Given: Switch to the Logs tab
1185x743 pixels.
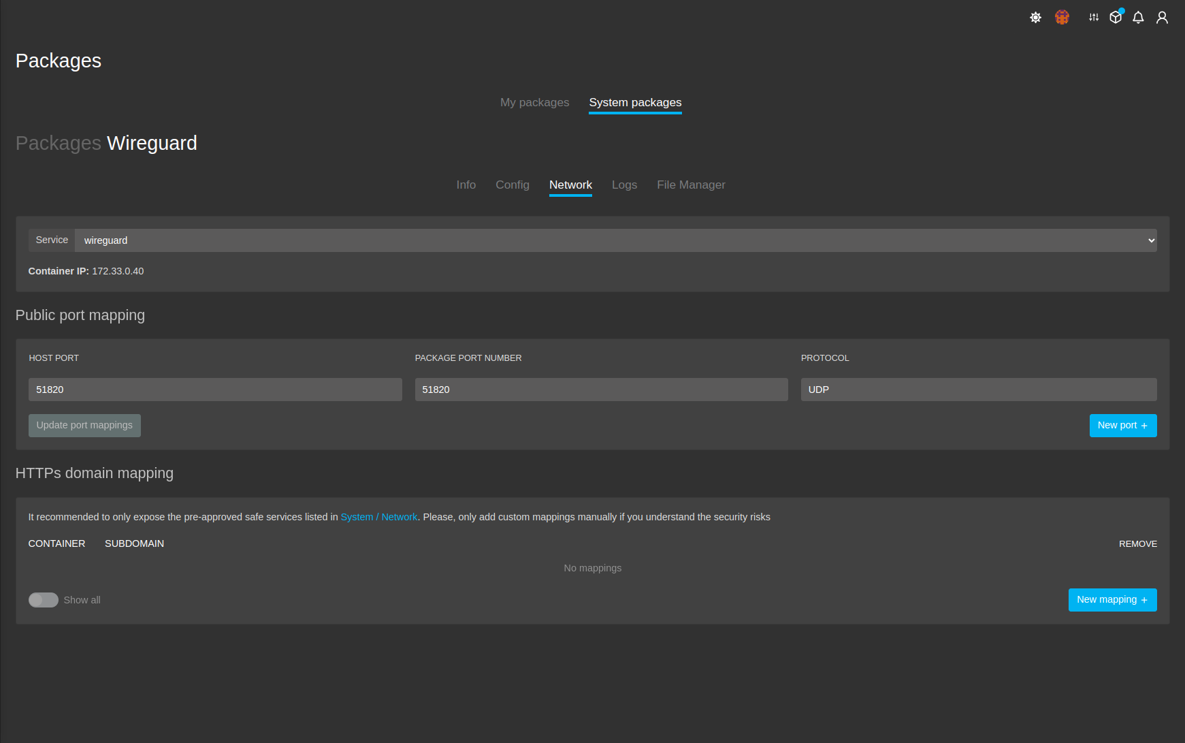Looking at the screenshot, I should point(624,185).
